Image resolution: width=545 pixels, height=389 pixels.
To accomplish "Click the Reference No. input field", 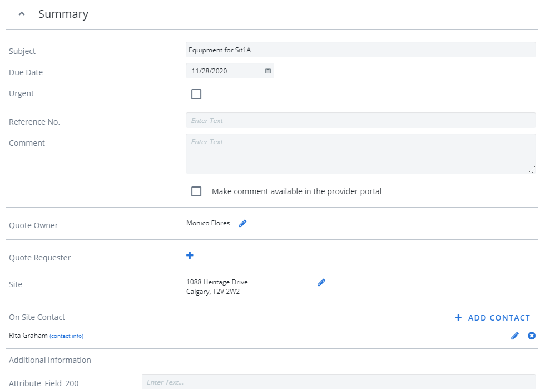I will (361, 120).
